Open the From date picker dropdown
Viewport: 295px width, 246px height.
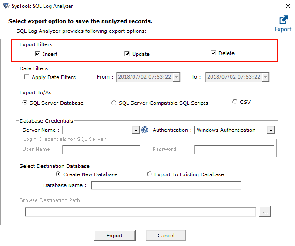pos(176,77)
